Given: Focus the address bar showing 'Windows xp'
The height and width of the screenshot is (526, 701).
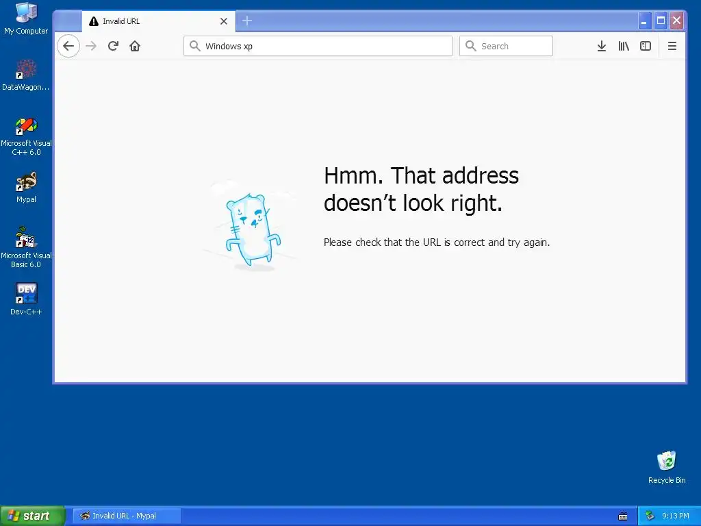Looking at the screenshot, I should point(318,46).
